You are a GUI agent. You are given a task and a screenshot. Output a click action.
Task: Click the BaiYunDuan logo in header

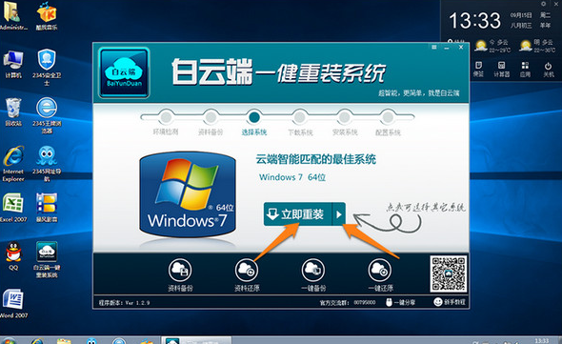[x=124, y=73]
